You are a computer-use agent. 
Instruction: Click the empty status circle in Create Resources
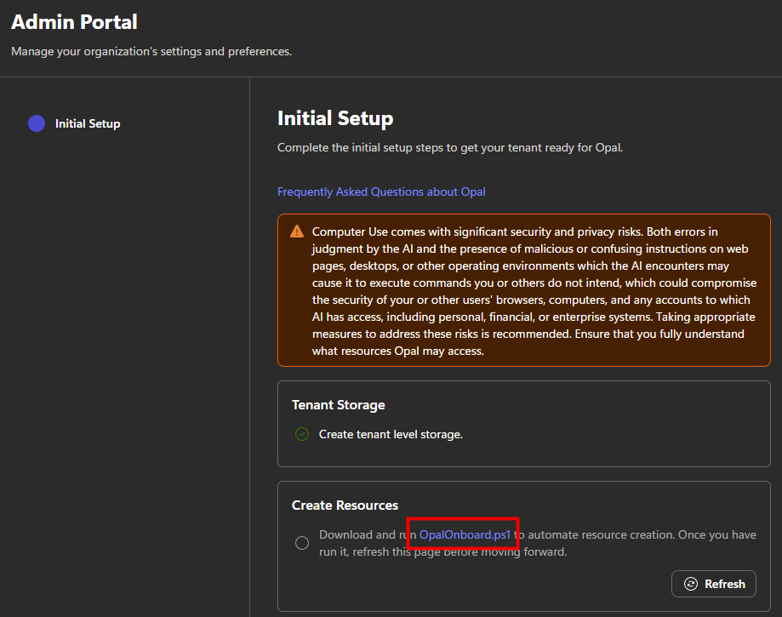(301, 543)
